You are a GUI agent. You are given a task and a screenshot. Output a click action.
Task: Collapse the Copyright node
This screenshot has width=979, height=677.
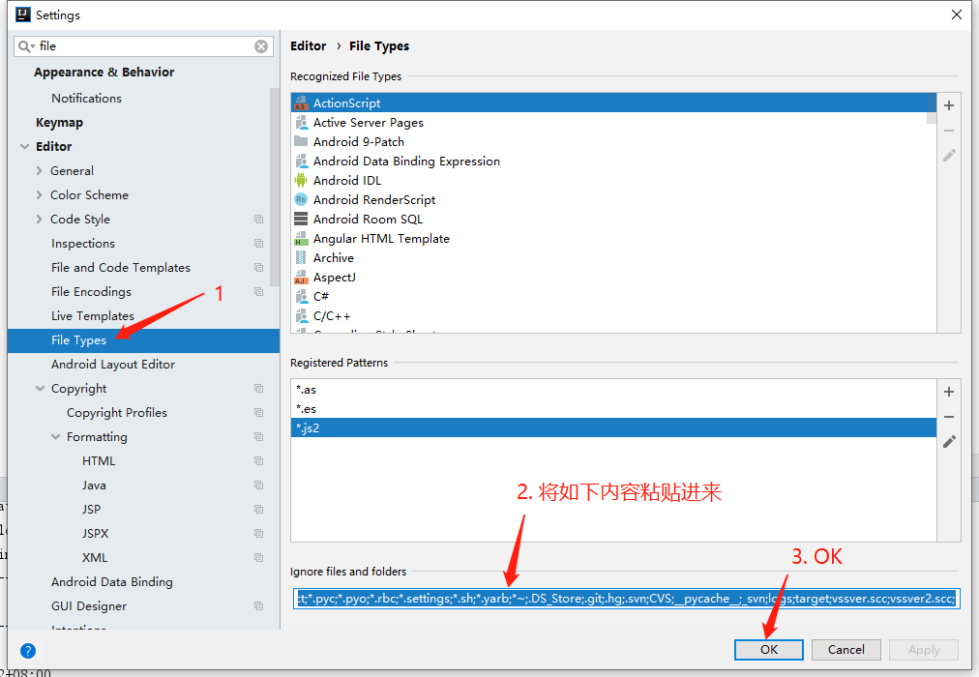[x=40, y=388]
